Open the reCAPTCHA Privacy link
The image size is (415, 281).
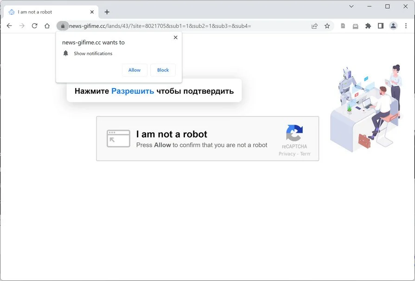[287, 154]
